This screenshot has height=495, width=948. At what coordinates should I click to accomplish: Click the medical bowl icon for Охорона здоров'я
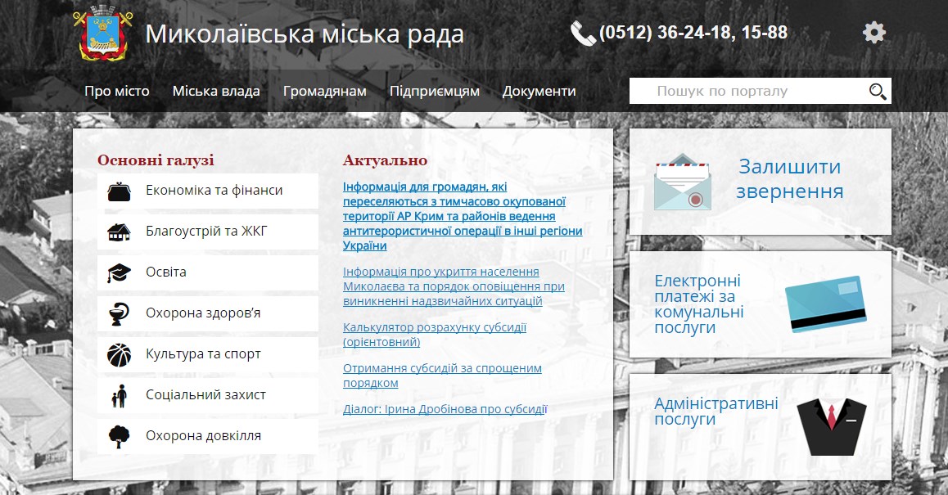(120, 313)
